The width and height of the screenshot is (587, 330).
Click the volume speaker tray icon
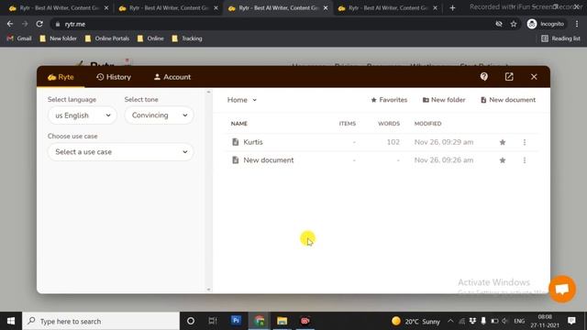point(504,321)
